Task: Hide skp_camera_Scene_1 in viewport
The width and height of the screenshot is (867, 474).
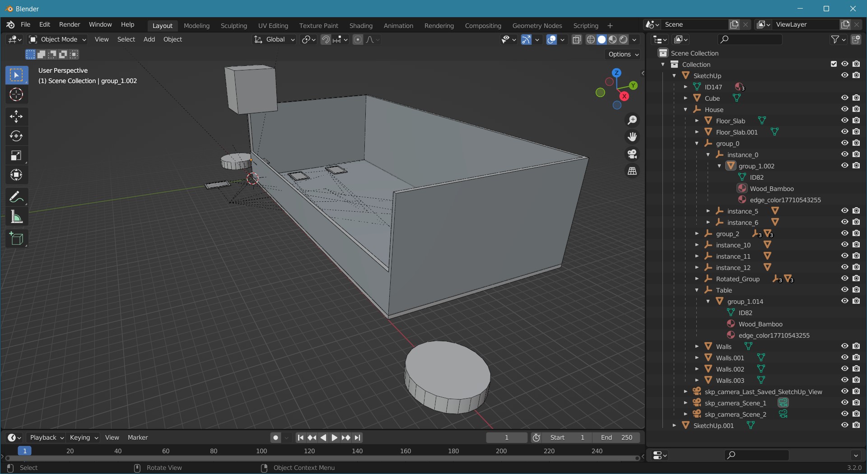Action: 844,403
